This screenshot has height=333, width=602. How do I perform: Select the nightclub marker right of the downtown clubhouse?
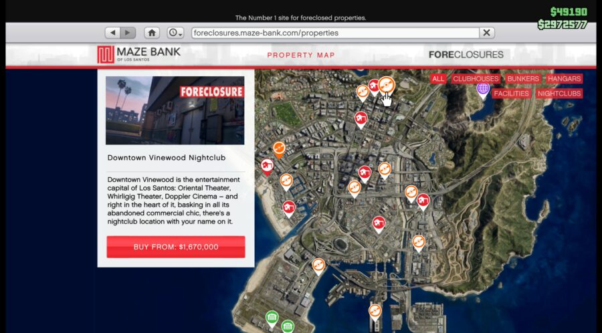tap(385, 169)
